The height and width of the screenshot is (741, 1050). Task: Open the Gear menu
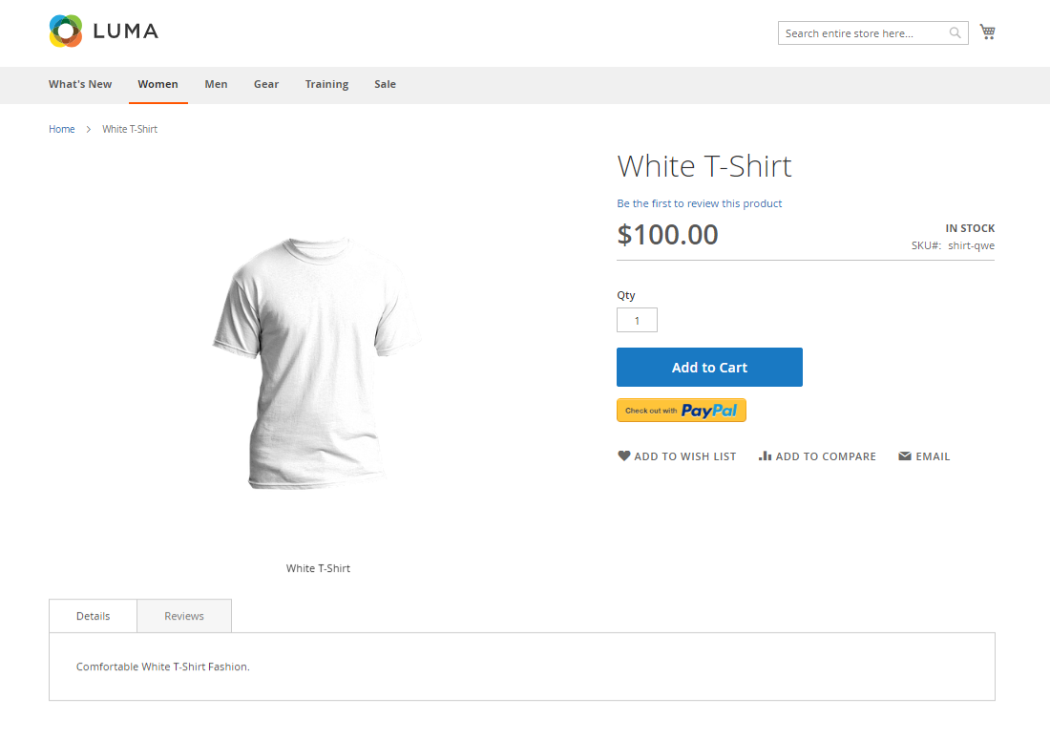pos(266,84)
